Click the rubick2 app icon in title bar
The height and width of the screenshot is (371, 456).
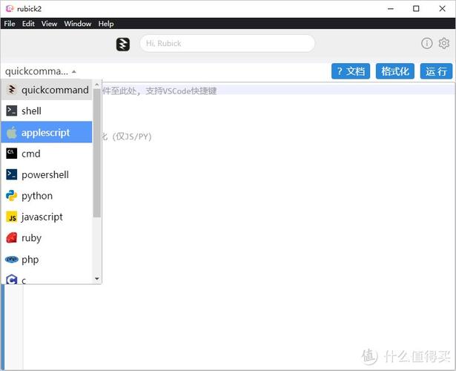(10, 9)
